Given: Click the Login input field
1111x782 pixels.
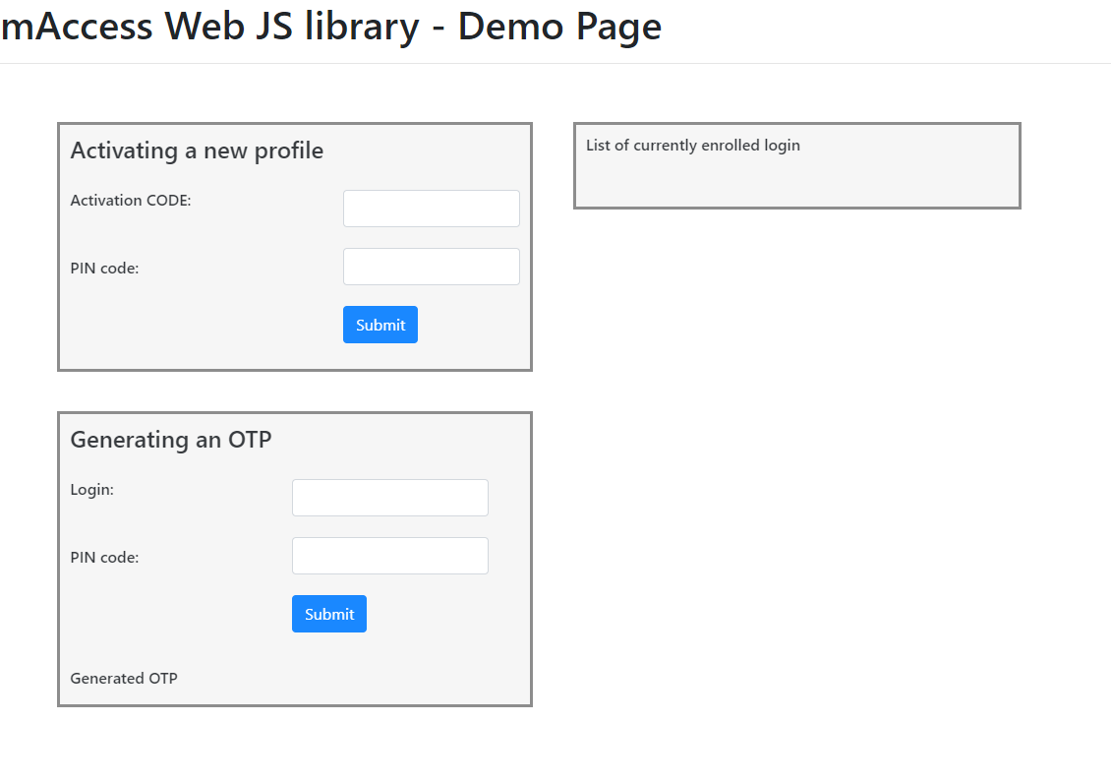Looking at the screenshot, I should [x=389, y=498].
